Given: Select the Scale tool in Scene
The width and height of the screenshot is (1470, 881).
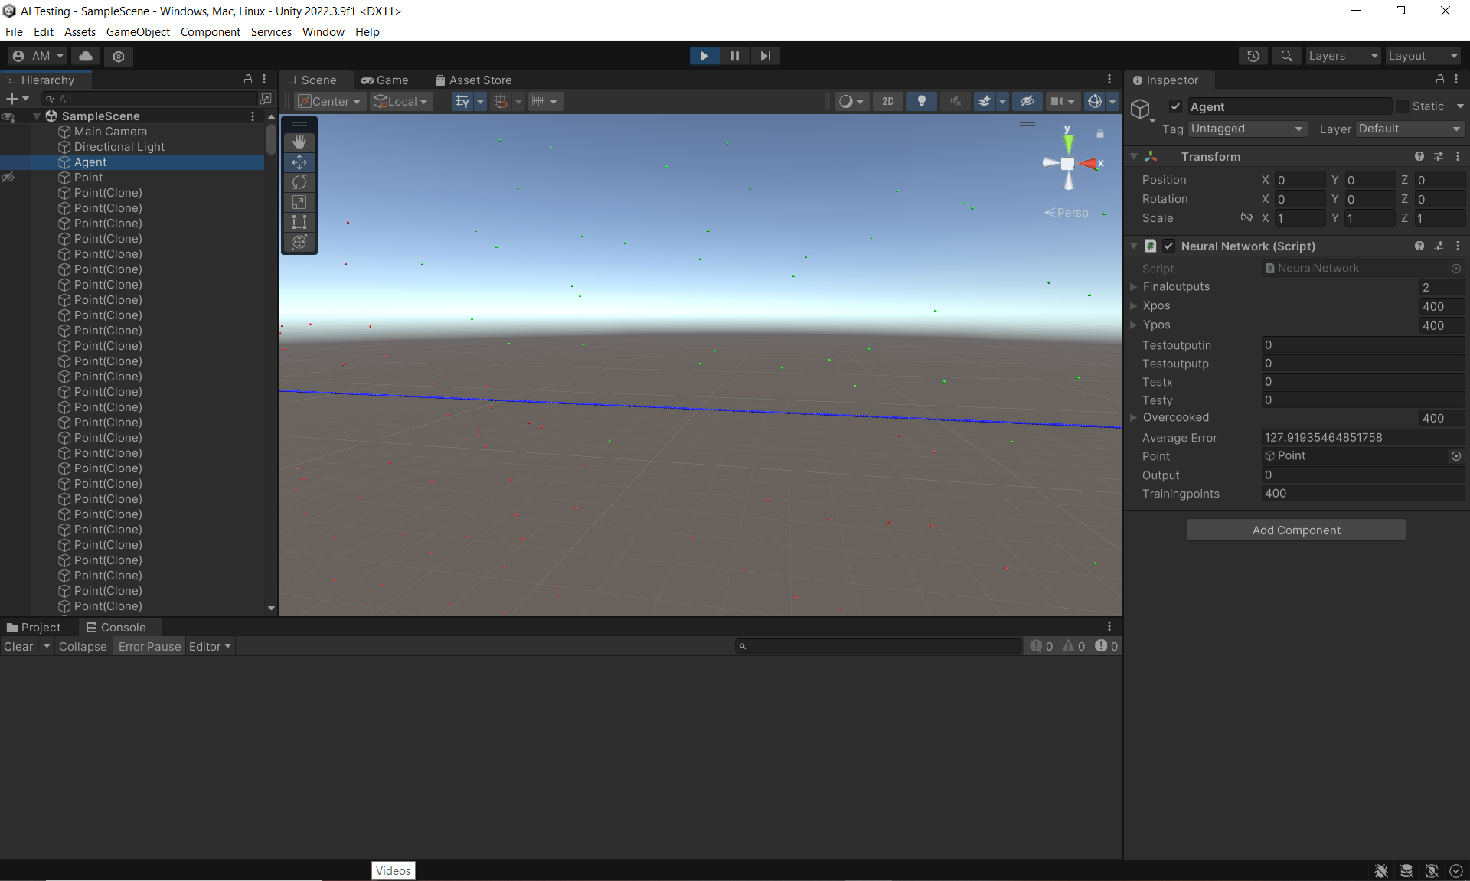Looking at the screenshot, I should [299, 202].
